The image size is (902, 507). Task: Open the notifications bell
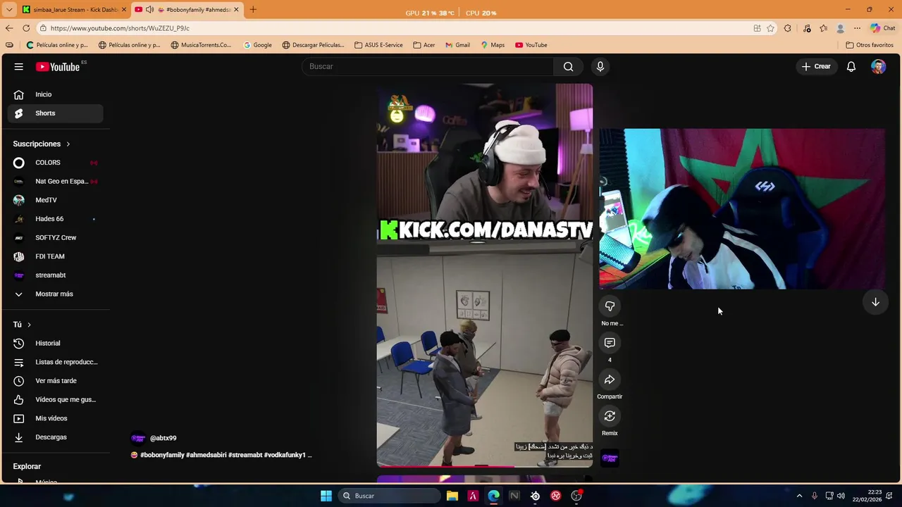click(x=851, y=66)
